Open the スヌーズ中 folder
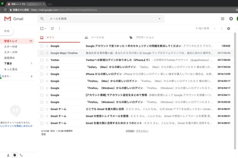 click(11, 52)
